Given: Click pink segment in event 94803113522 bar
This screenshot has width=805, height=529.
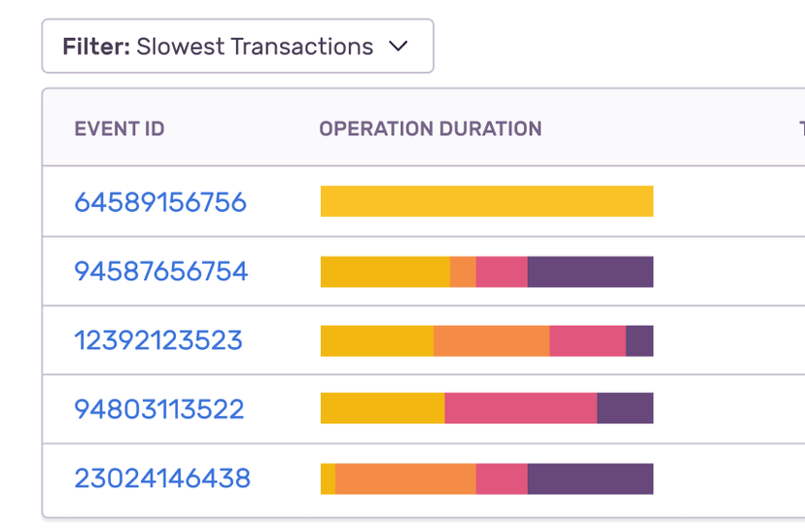Looking at the screenshot, I should click(x=520, y=408).
